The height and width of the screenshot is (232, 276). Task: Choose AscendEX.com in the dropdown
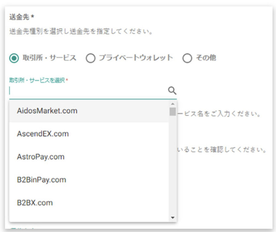[89, 134]
